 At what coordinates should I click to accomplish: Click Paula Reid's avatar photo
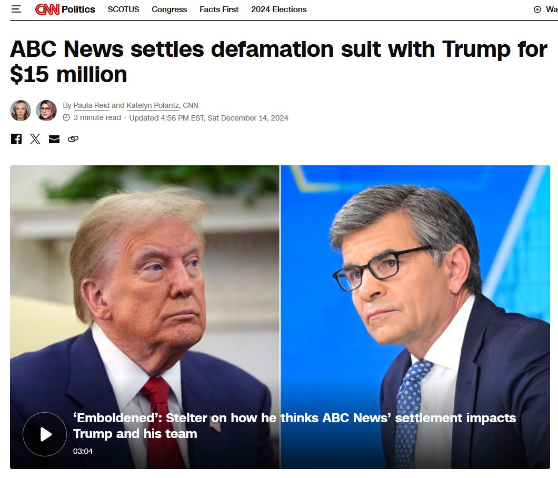[21, 111]
